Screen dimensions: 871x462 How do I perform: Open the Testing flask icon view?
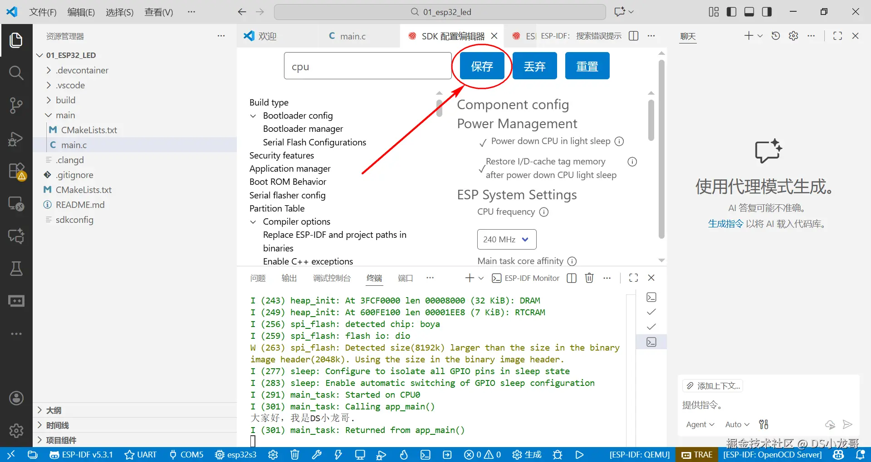(16, 268)
